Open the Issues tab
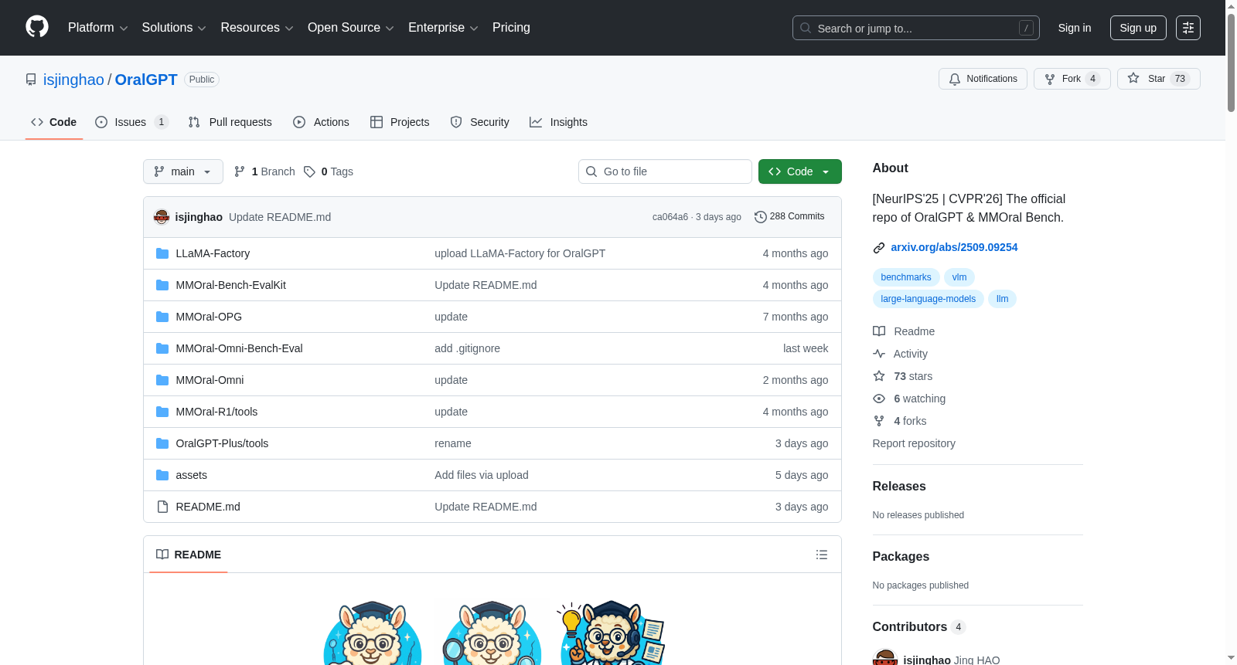Screen dimensions: 1237x665 point(131,122)
